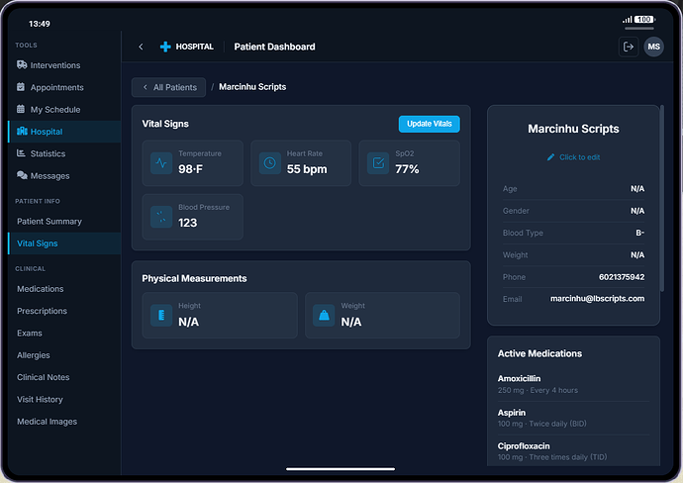Click the back arrow in header
The height and width of the screenshot is (483, 683).
141,47
